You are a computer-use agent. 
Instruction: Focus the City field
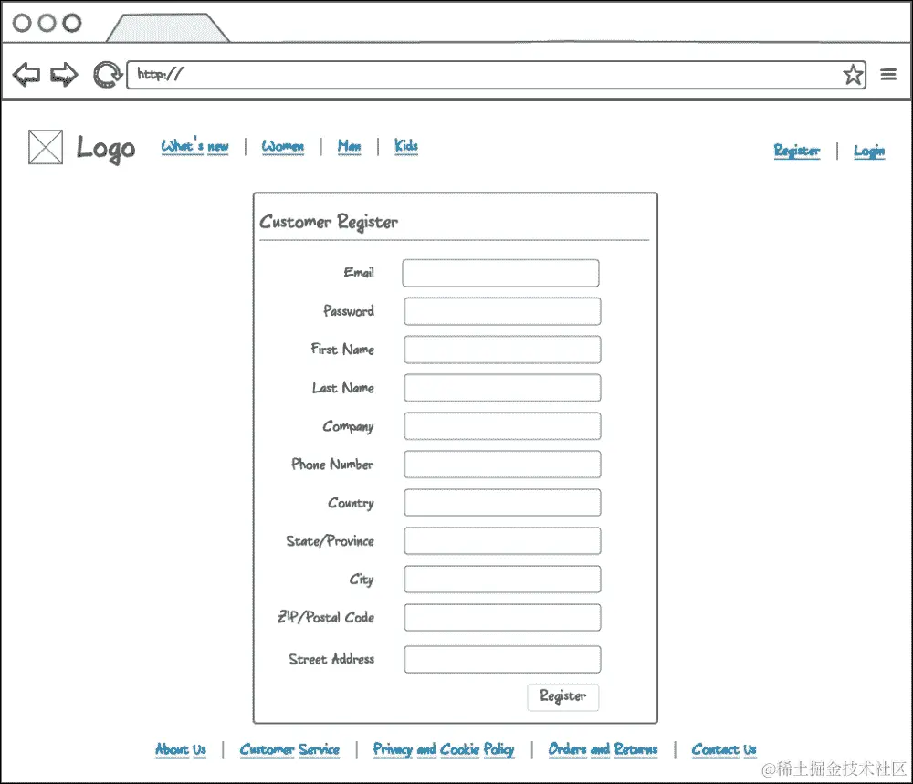click(502, 580)
